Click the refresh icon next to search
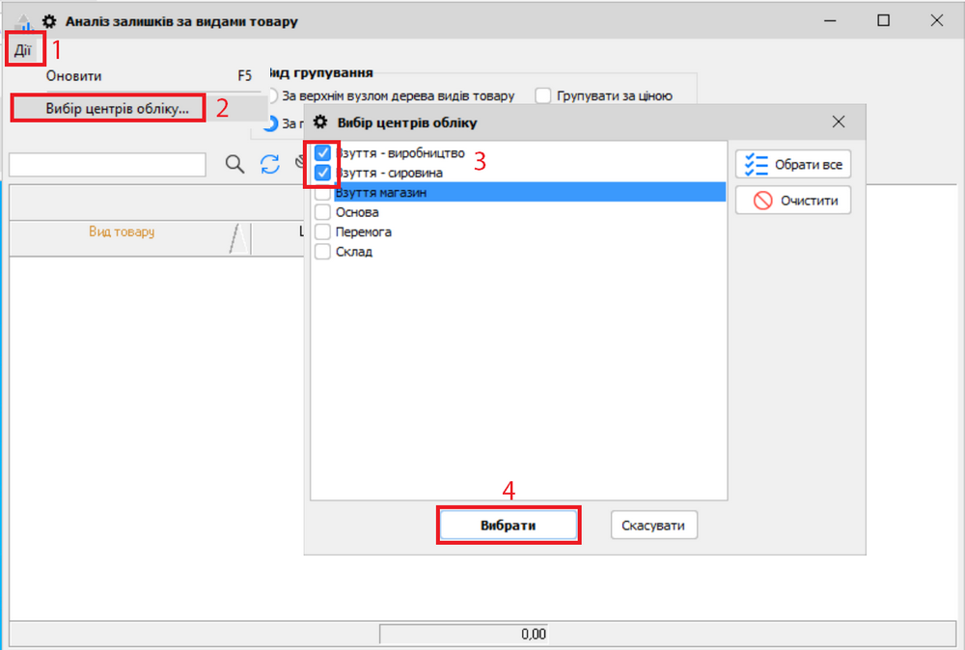 click(x=268, y=164)
